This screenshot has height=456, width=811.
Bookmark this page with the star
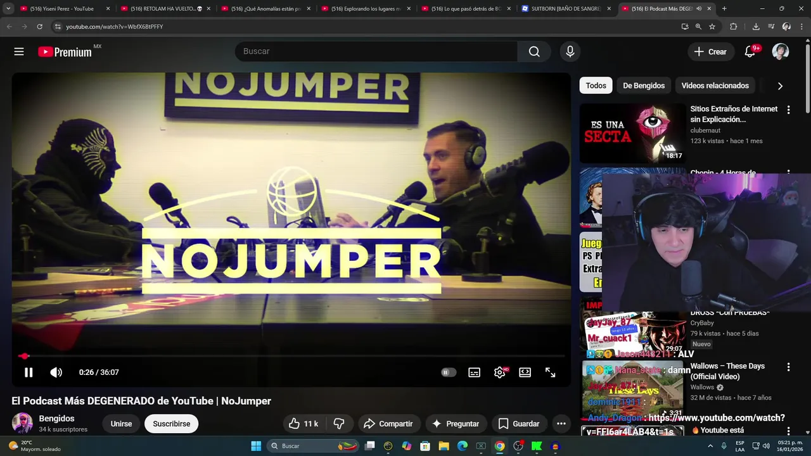pos(712,27)
